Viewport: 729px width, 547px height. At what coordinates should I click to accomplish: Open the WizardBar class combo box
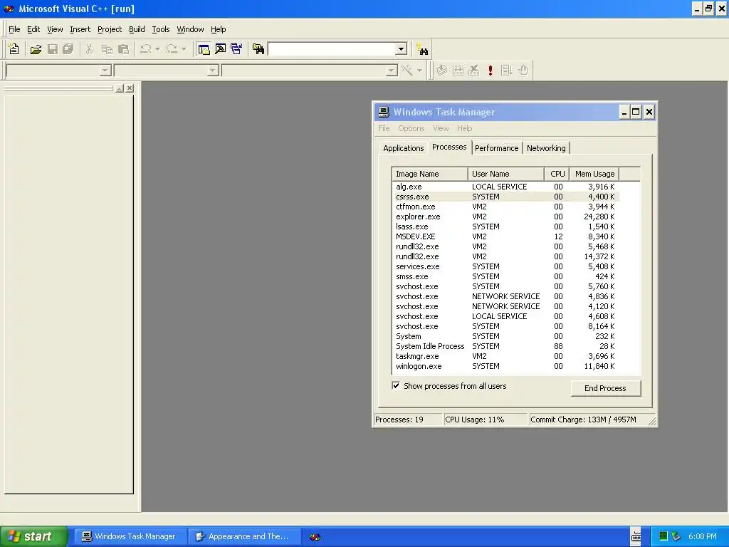[x=58, y=71]
